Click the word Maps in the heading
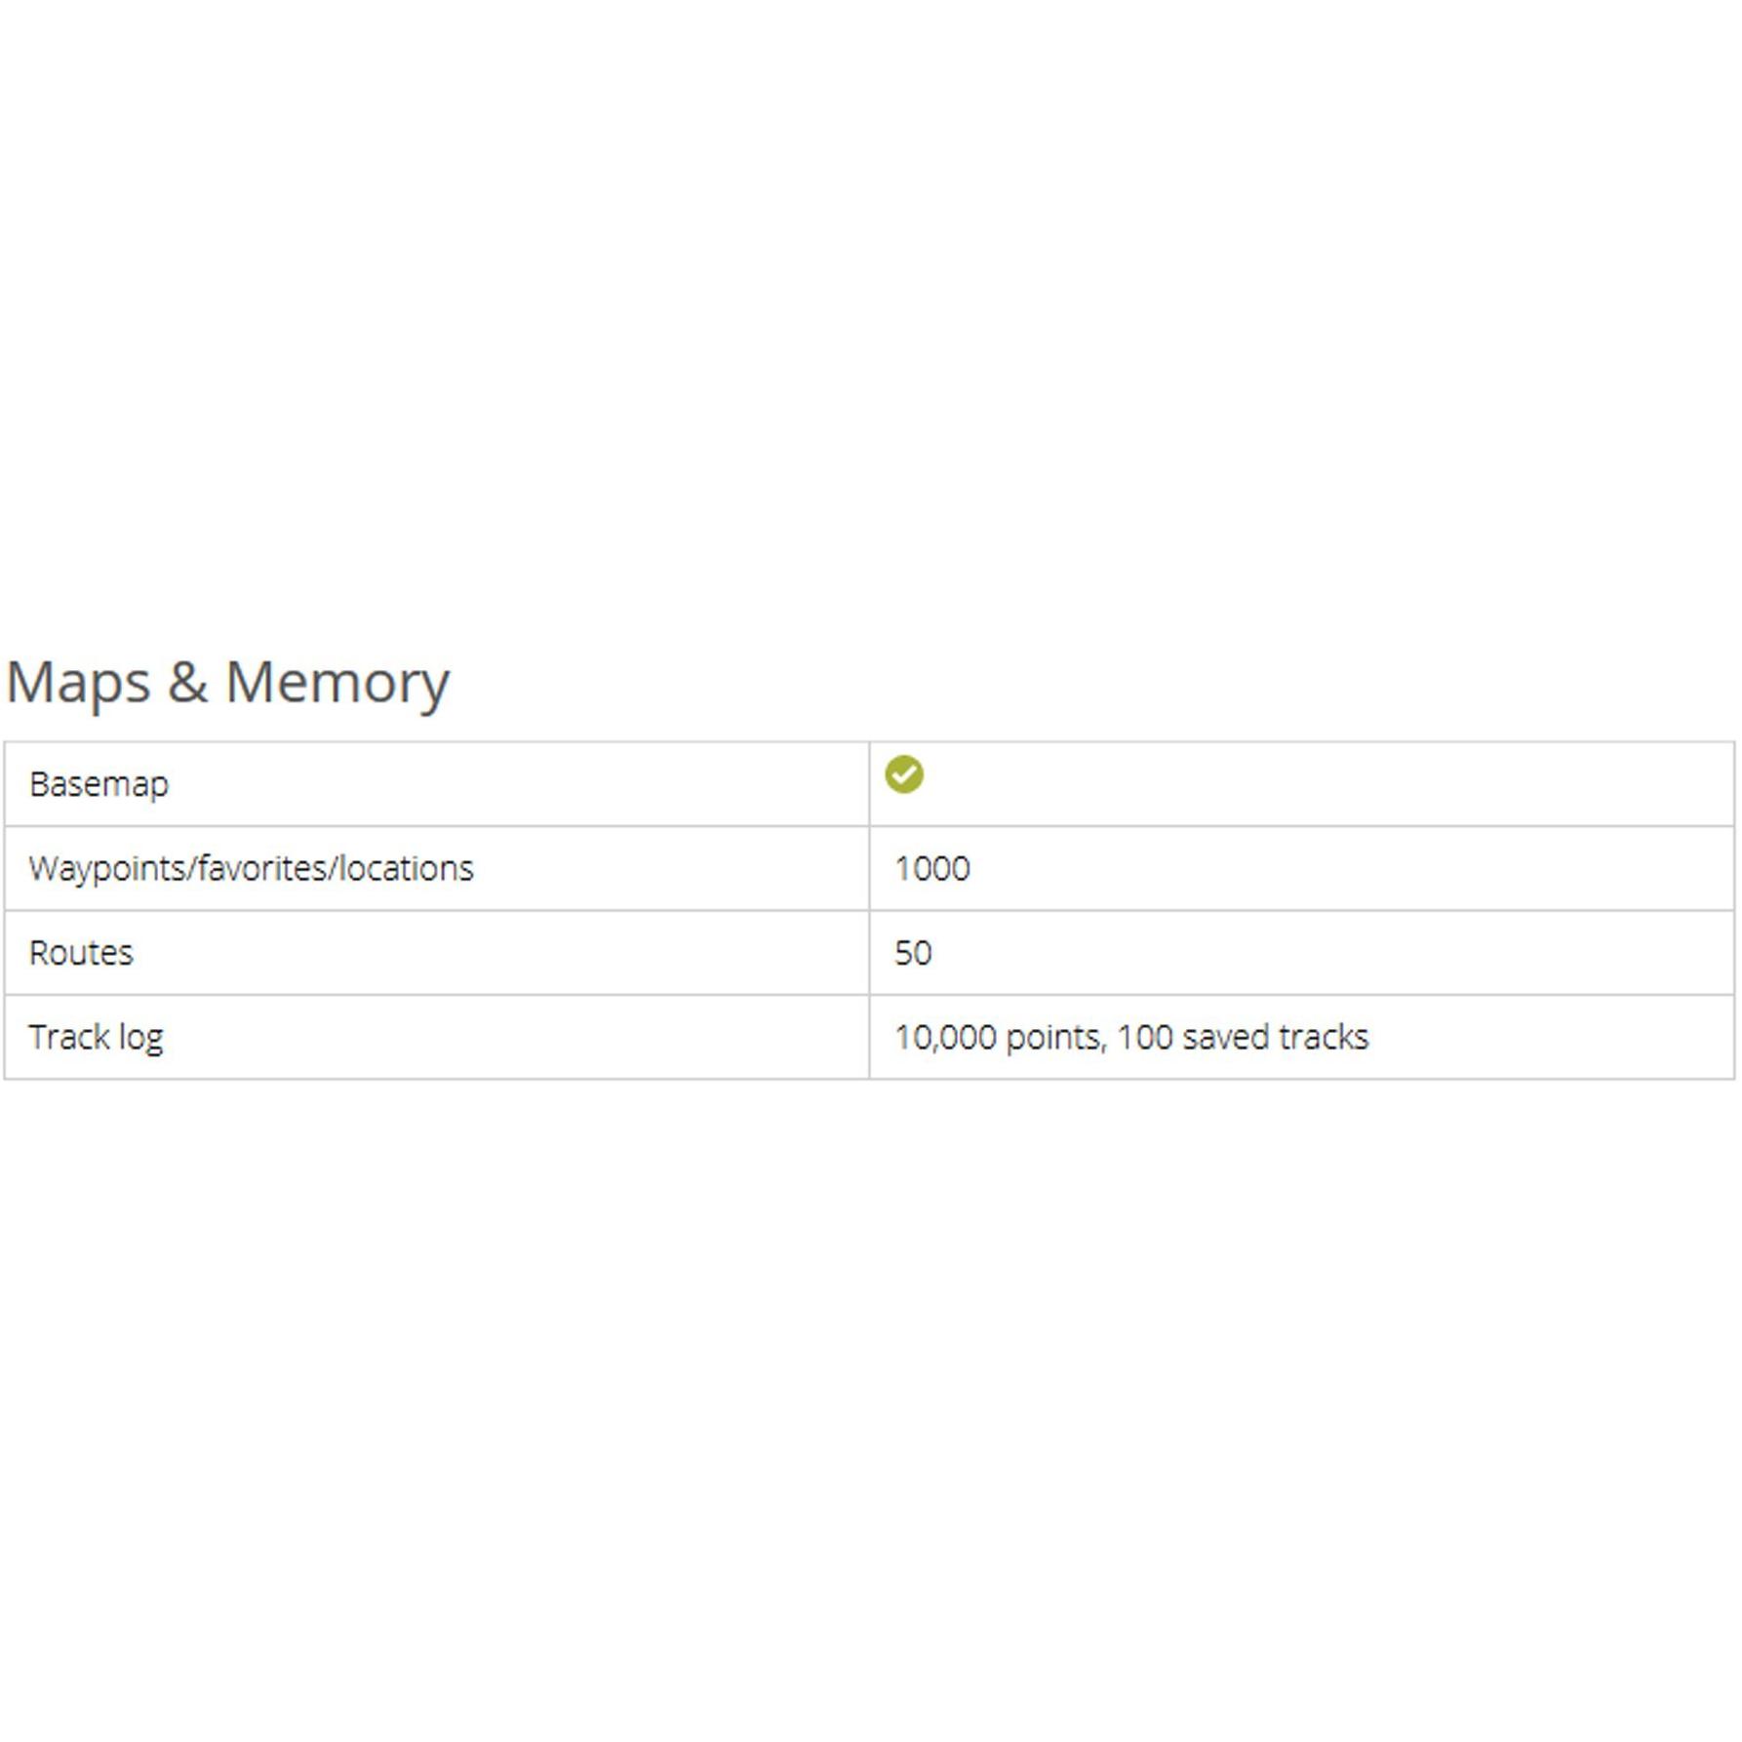This screenshot has width=1742, height=1742. point(78,682)
